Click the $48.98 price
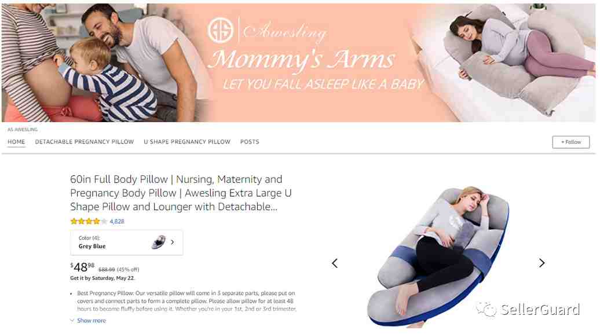Viewport: 600px width, 334px height. [x=82, y=267]
